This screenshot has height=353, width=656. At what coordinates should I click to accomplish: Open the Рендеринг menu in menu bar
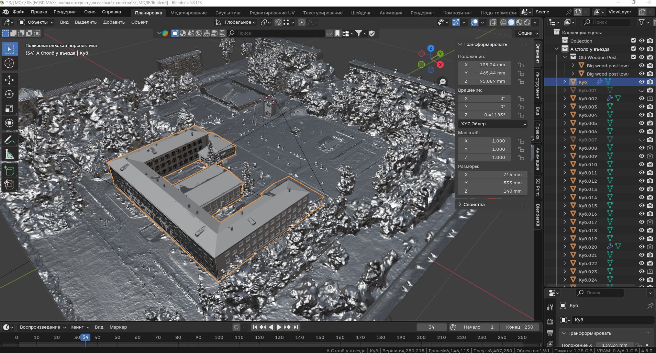point(65,12)
